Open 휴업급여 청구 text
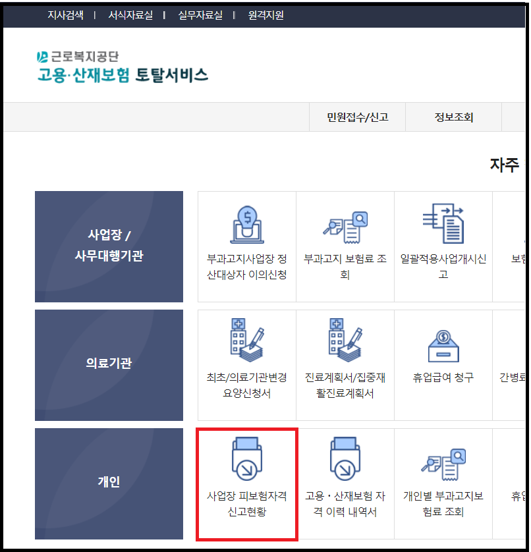531x552 pixels. (x=443, y=377)
